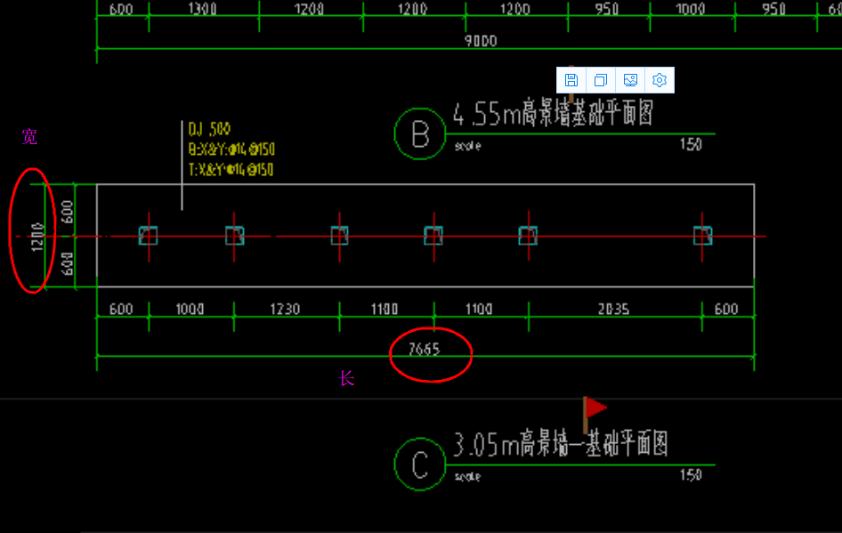Open settings with the gear icon
This screenshot has width=842, height=533.
point(660,80)
